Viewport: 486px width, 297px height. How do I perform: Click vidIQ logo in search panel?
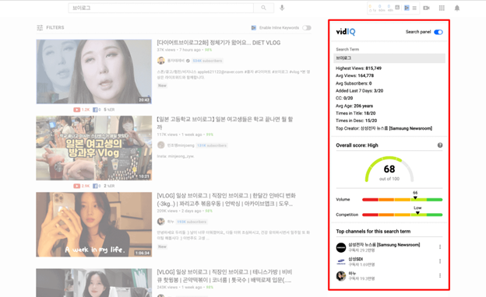point(346,32)
